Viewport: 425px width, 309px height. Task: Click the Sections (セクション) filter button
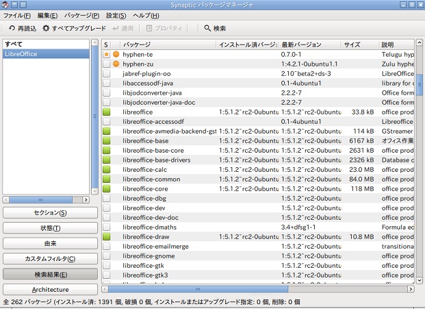(x=50, y=212)
